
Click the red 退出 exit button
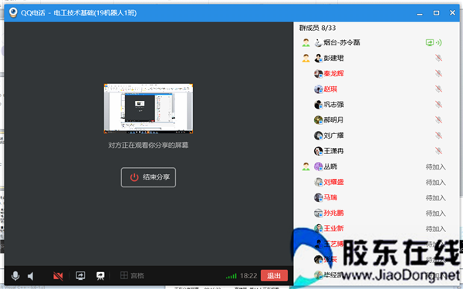(x=274, y=276)
